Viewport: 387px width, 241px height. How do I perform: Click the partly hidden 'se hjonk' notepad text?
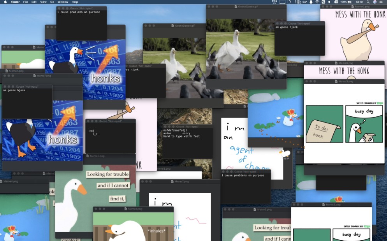tap(132, 69)
